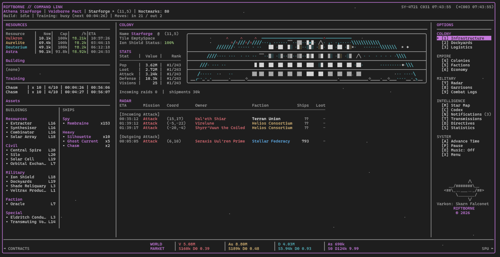Viewport: 500px width, 257px height.
Task: Open the [7] Radar option
Action: (x=452, y=83)
